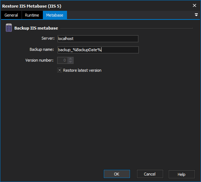Focus the Backup name text field
Viewport: 201px width, 182px height.
click(x=98, y=50)
